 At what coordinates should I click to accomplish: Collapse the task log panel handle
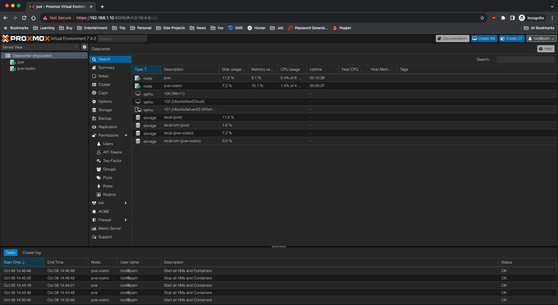tap(279, 247)
